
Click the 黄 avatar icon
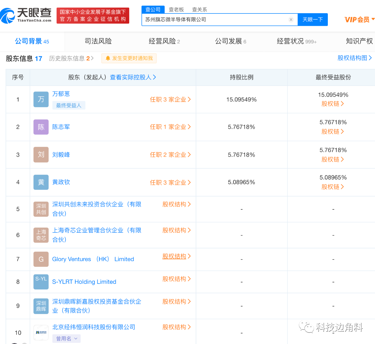(41, 182)
